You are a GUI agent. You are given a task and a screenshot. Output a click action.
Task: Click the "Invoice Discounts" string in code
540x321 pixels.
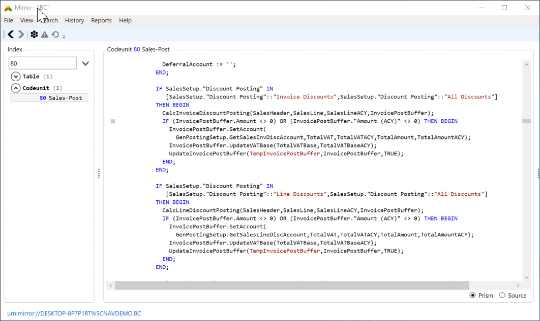tap(305, 97)
